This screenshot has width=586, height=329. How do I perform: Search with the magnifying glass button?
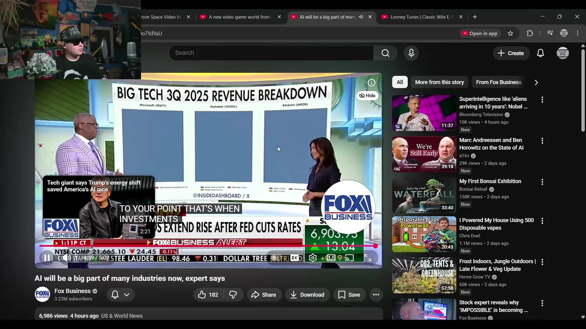pos(385,53)
